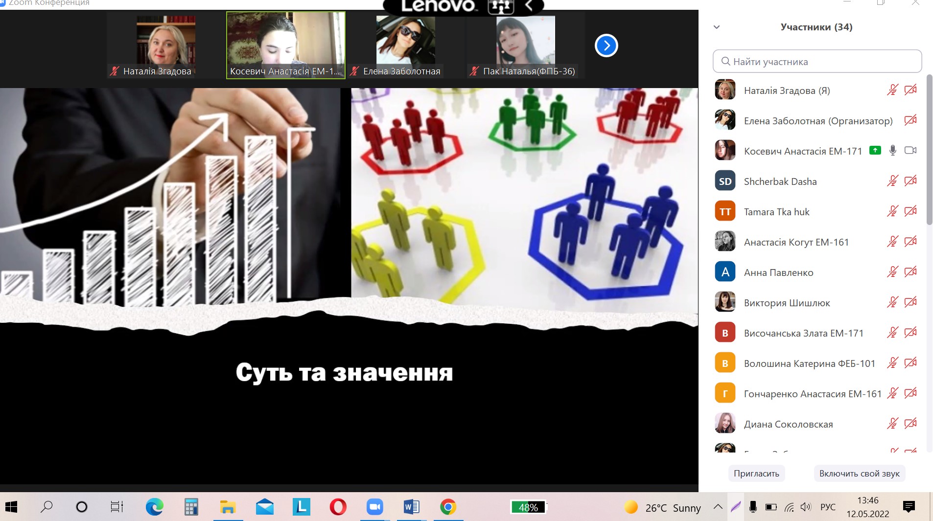933x521 pixels.
Task: Toggle camera for Елена Заболотная (Организатор)
Action: click(910, 120)
